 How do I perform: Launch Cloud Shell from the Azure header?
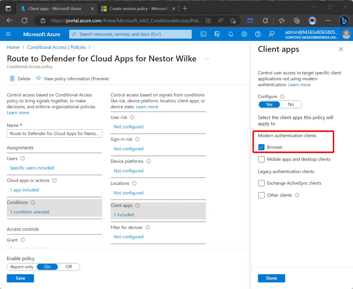[x=203, y=34]
